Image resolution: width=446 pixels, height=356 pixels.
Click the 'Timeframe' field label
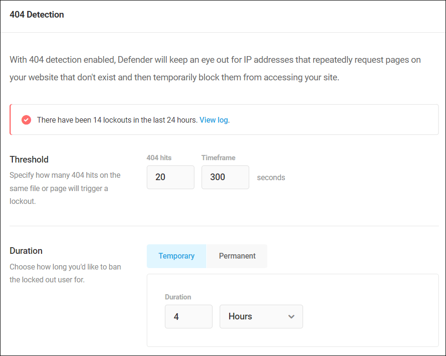click(x=218, y=158)
